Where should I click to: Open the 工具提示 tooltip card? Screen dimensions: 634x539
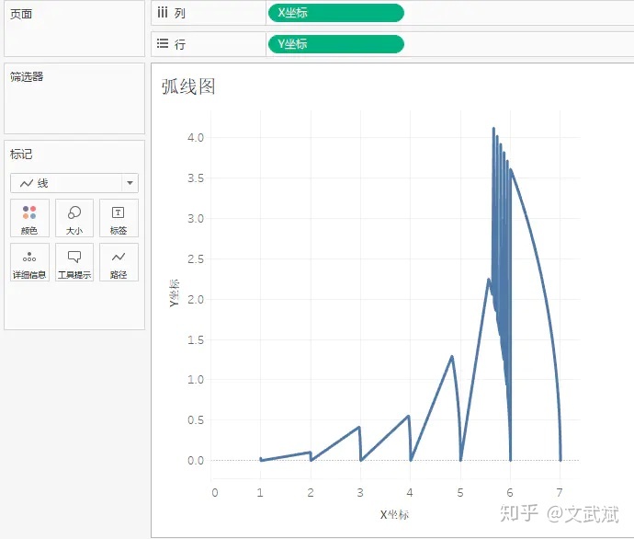[74, 262]
